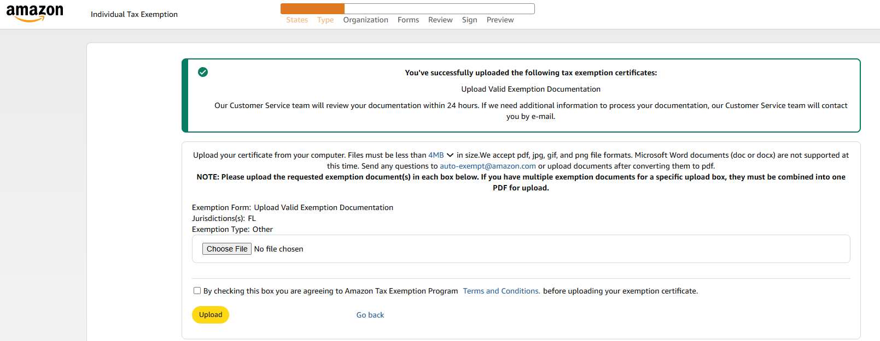Viewport: 880px width, 341px height.
Task: Open the Forms step
Action: [x=408, y=19]
